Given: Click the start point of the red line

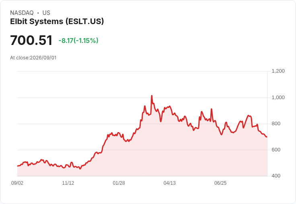Looking at the screenshot, I should (x=18, y=166).
